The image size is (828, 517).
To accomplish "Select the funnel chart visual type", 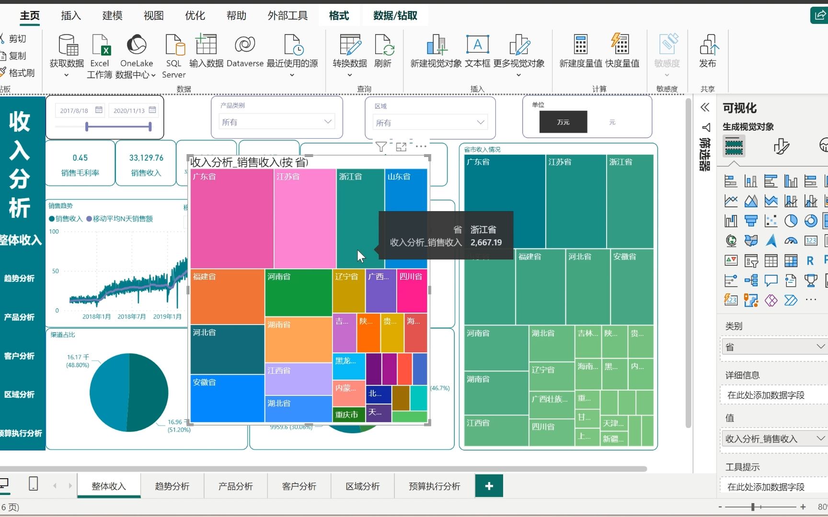I will (751, 221).
